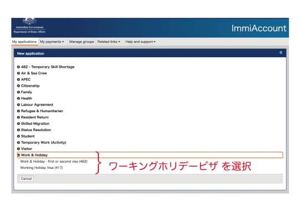Expand the Air & Sea Crew arrow icon
This screenshot has height=211, width=300.
click(18, 73)
